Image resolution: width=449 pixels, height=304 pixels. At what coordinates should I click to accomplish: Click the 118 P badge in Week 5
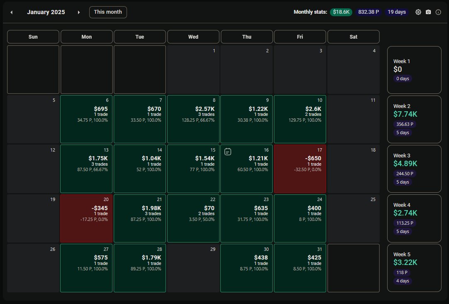[402, 272]
